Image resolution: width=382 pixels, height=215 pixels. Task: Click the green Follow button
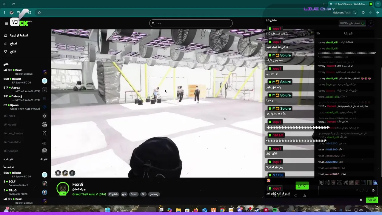pos(302,186)
